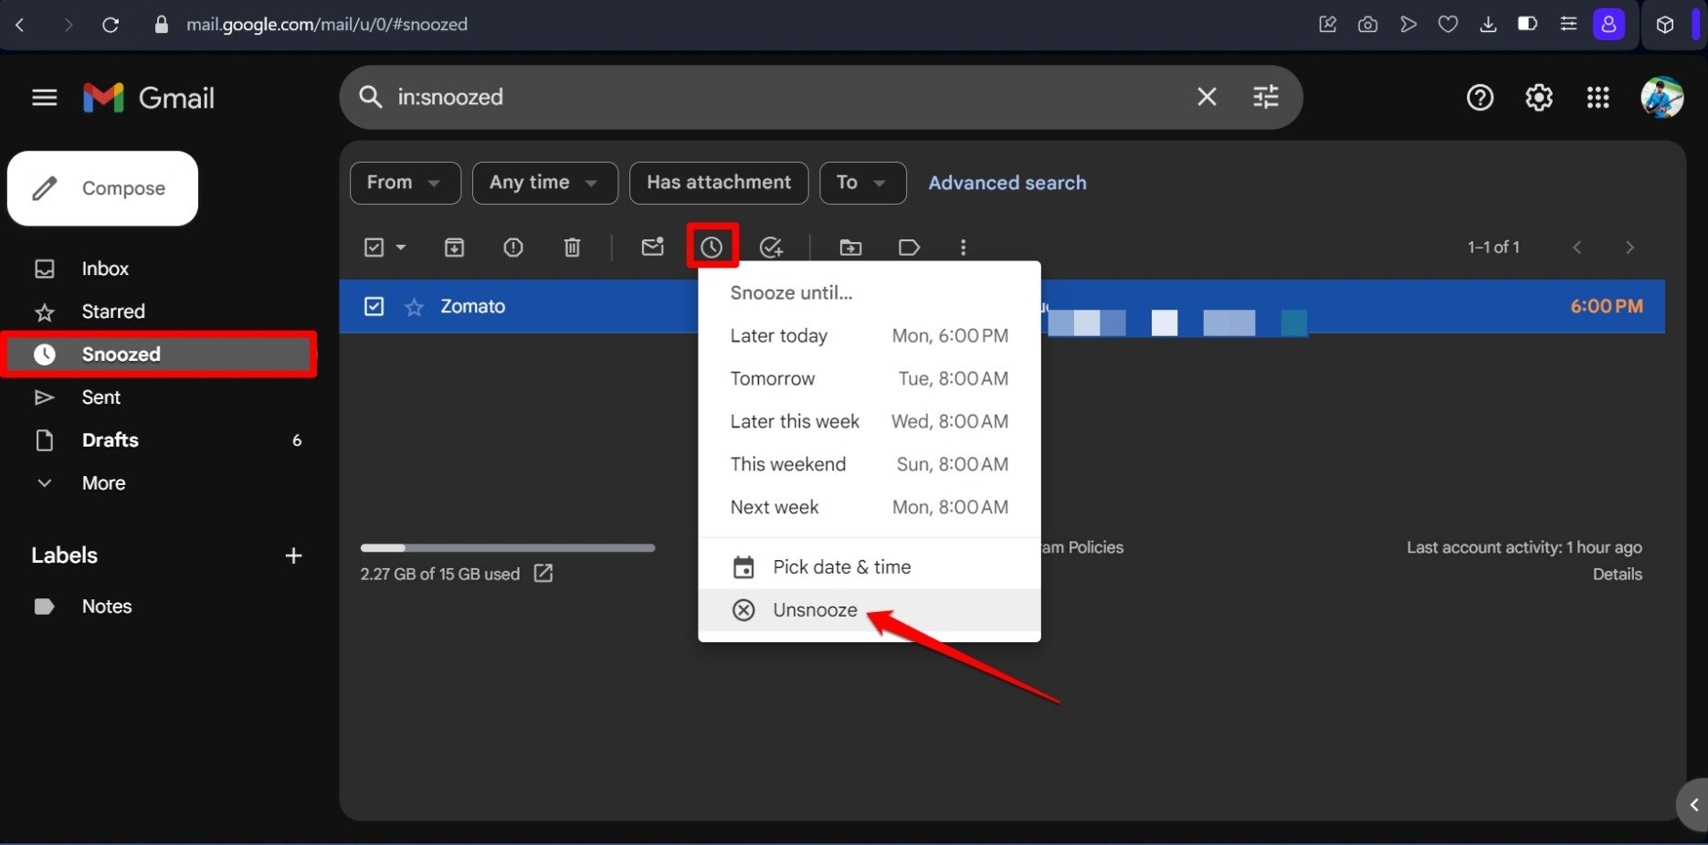Click the storage usage progress bar
1708x845 pixels.
[x=508, y=548]
